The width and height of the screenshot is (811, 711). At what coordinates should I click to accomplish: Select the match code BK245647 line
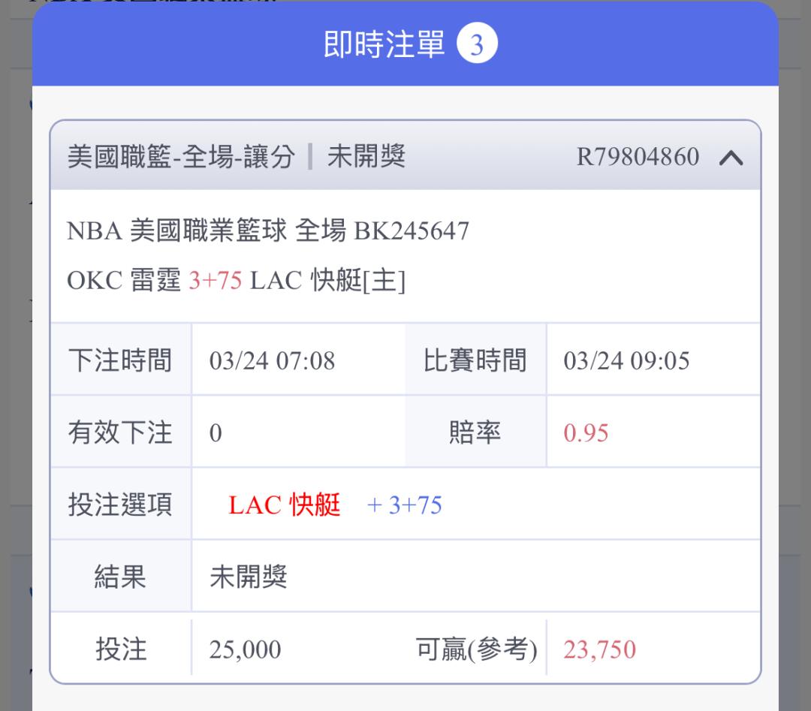tap(268, 230)
